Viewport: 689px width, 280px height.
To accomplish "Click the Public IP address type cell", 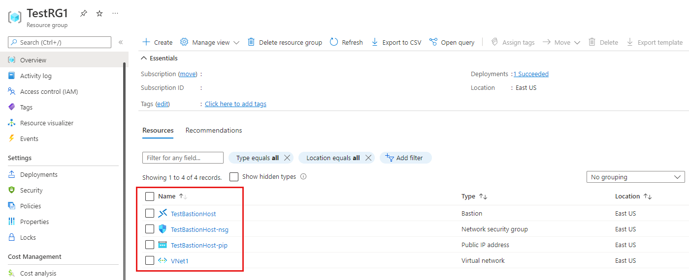I will (485, 245).
